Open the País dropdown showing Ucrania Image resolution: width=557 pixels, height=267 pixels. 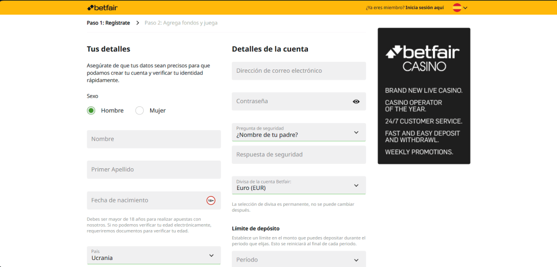(x=154, y=255)
